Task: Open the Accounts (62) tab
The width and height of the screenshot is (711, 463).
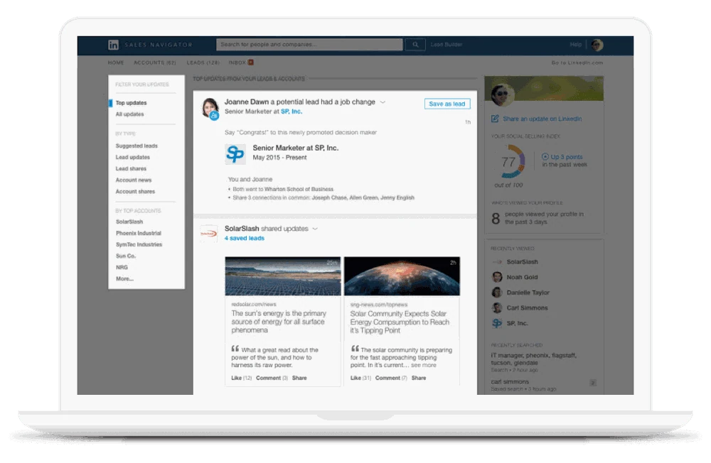Action: pyautogui.click(x=154, y=62)
